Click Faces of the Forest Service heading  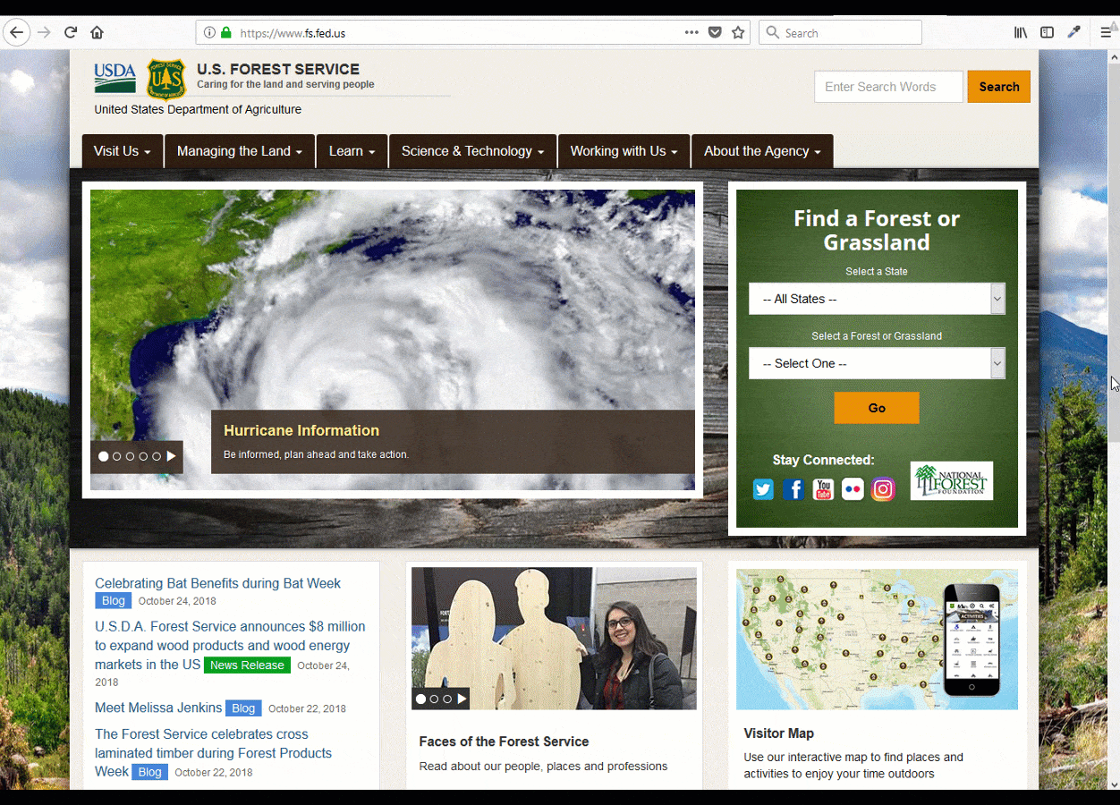504,741
